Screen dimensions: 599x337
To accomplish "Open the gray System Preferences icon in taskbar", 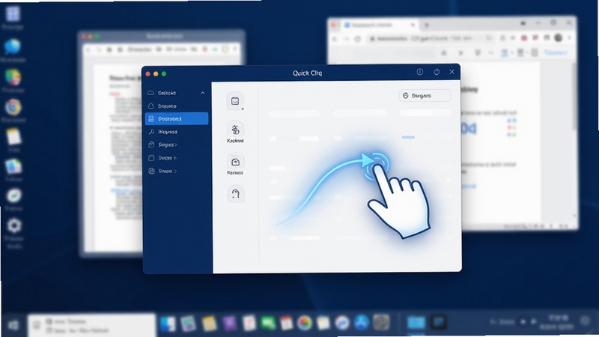I will click(x=381, y=323).
